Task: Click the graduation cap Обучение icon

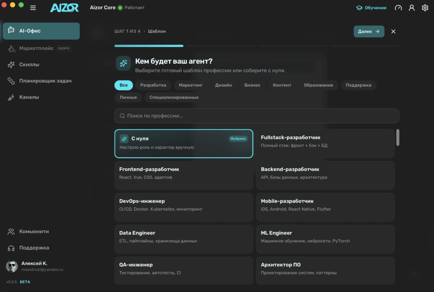Action: (359, 8)
